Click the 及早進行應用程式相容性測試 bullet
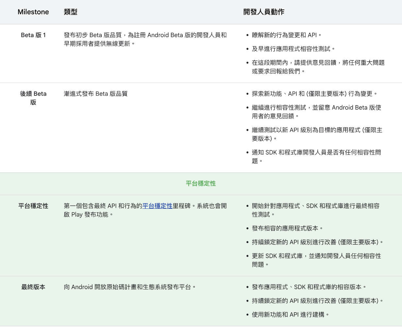The width and height of the screenshot is (402, 327). [x=293, y=49]
